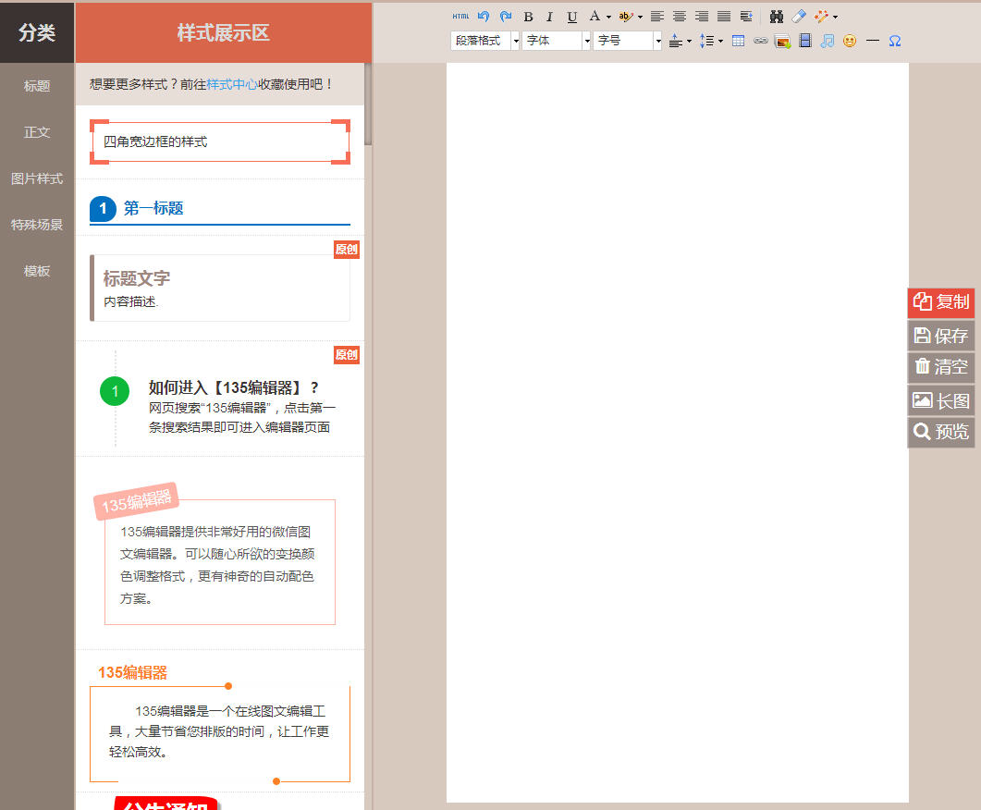
Task: Open the font color picker arrow
Action: coord(607,16)
